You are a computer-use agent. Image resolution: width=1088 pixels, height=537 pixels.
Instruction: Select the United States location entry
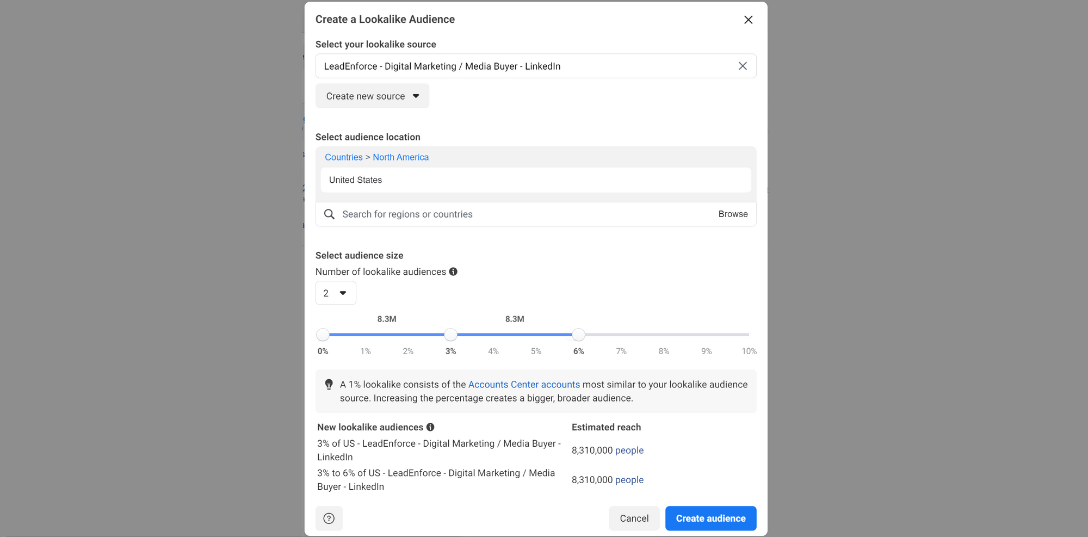pyautogui.click(x=536, y=180)
